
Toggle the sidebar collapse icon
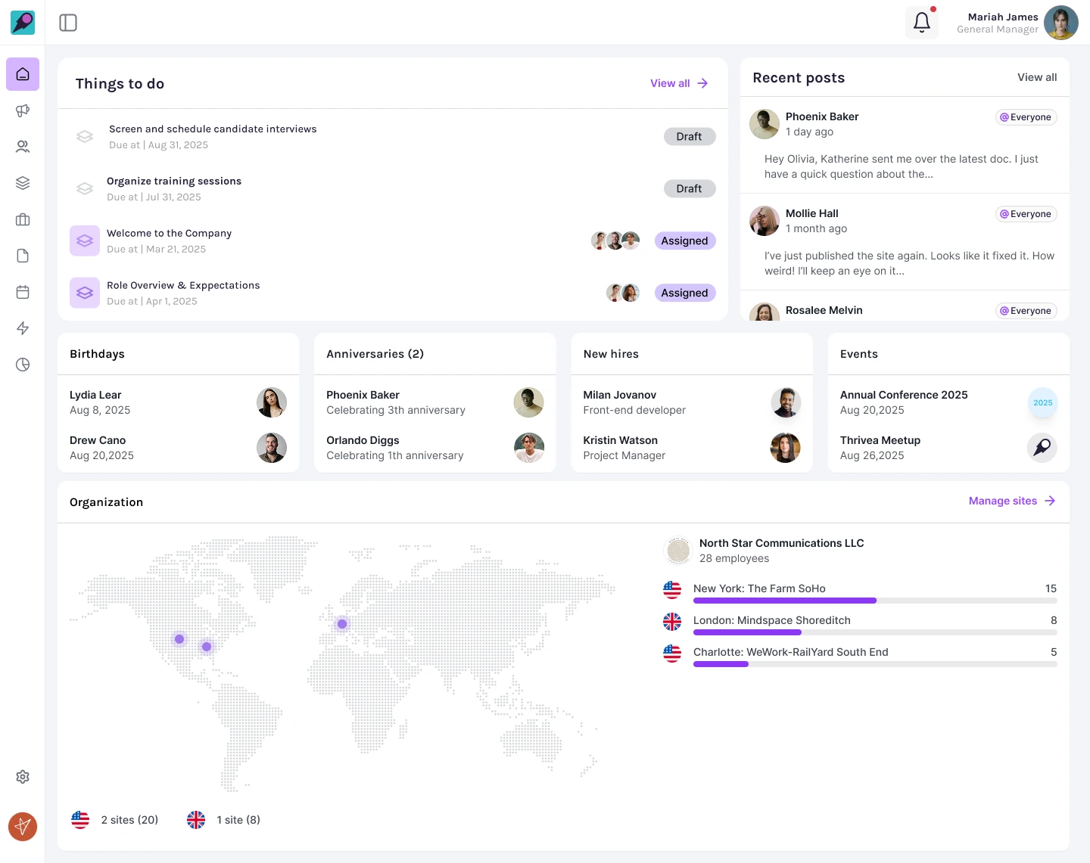(x=68, y=23)
